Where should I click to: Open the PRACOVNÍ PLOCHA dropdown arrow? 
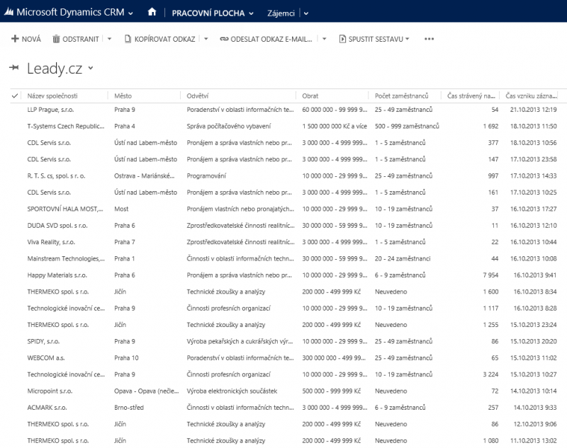tap(251, 13)
